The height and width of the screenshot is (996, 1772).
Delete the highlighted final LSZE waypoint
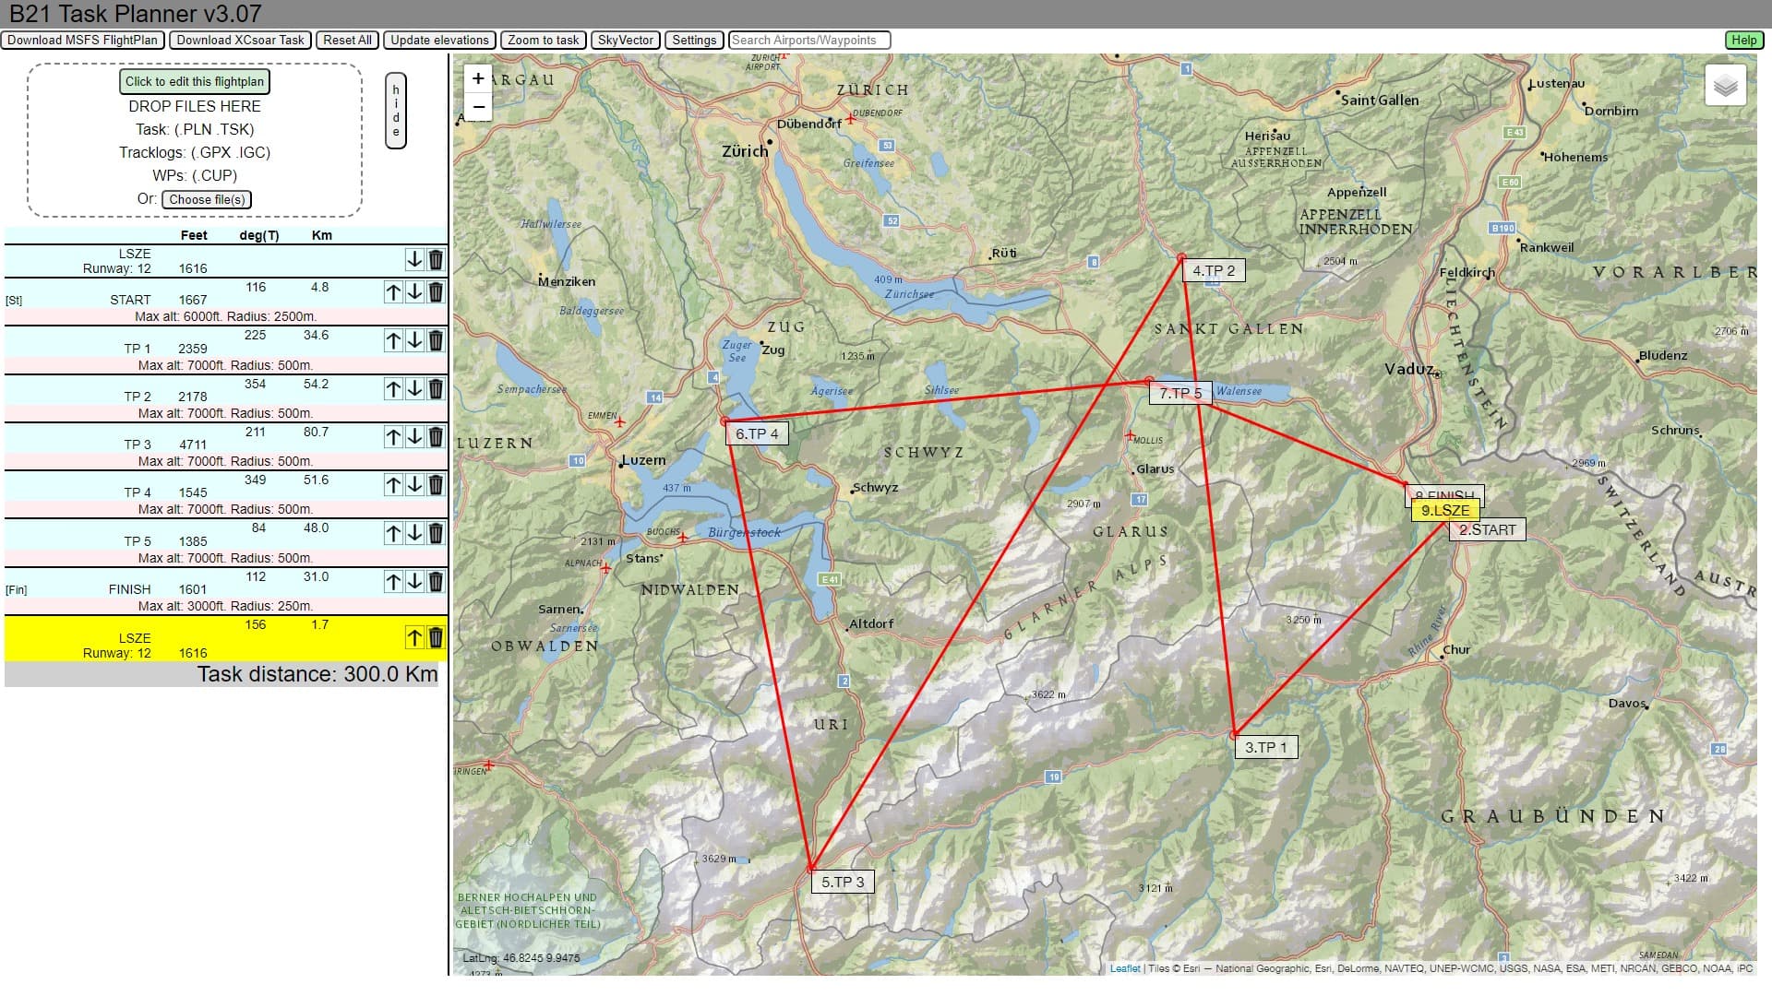[x=436, y=637]
